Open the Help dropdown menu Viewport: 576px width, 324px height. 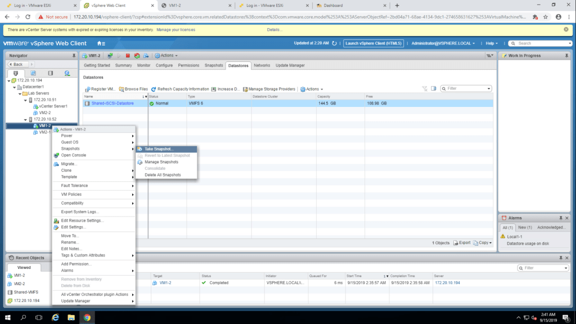click(492, 43)
